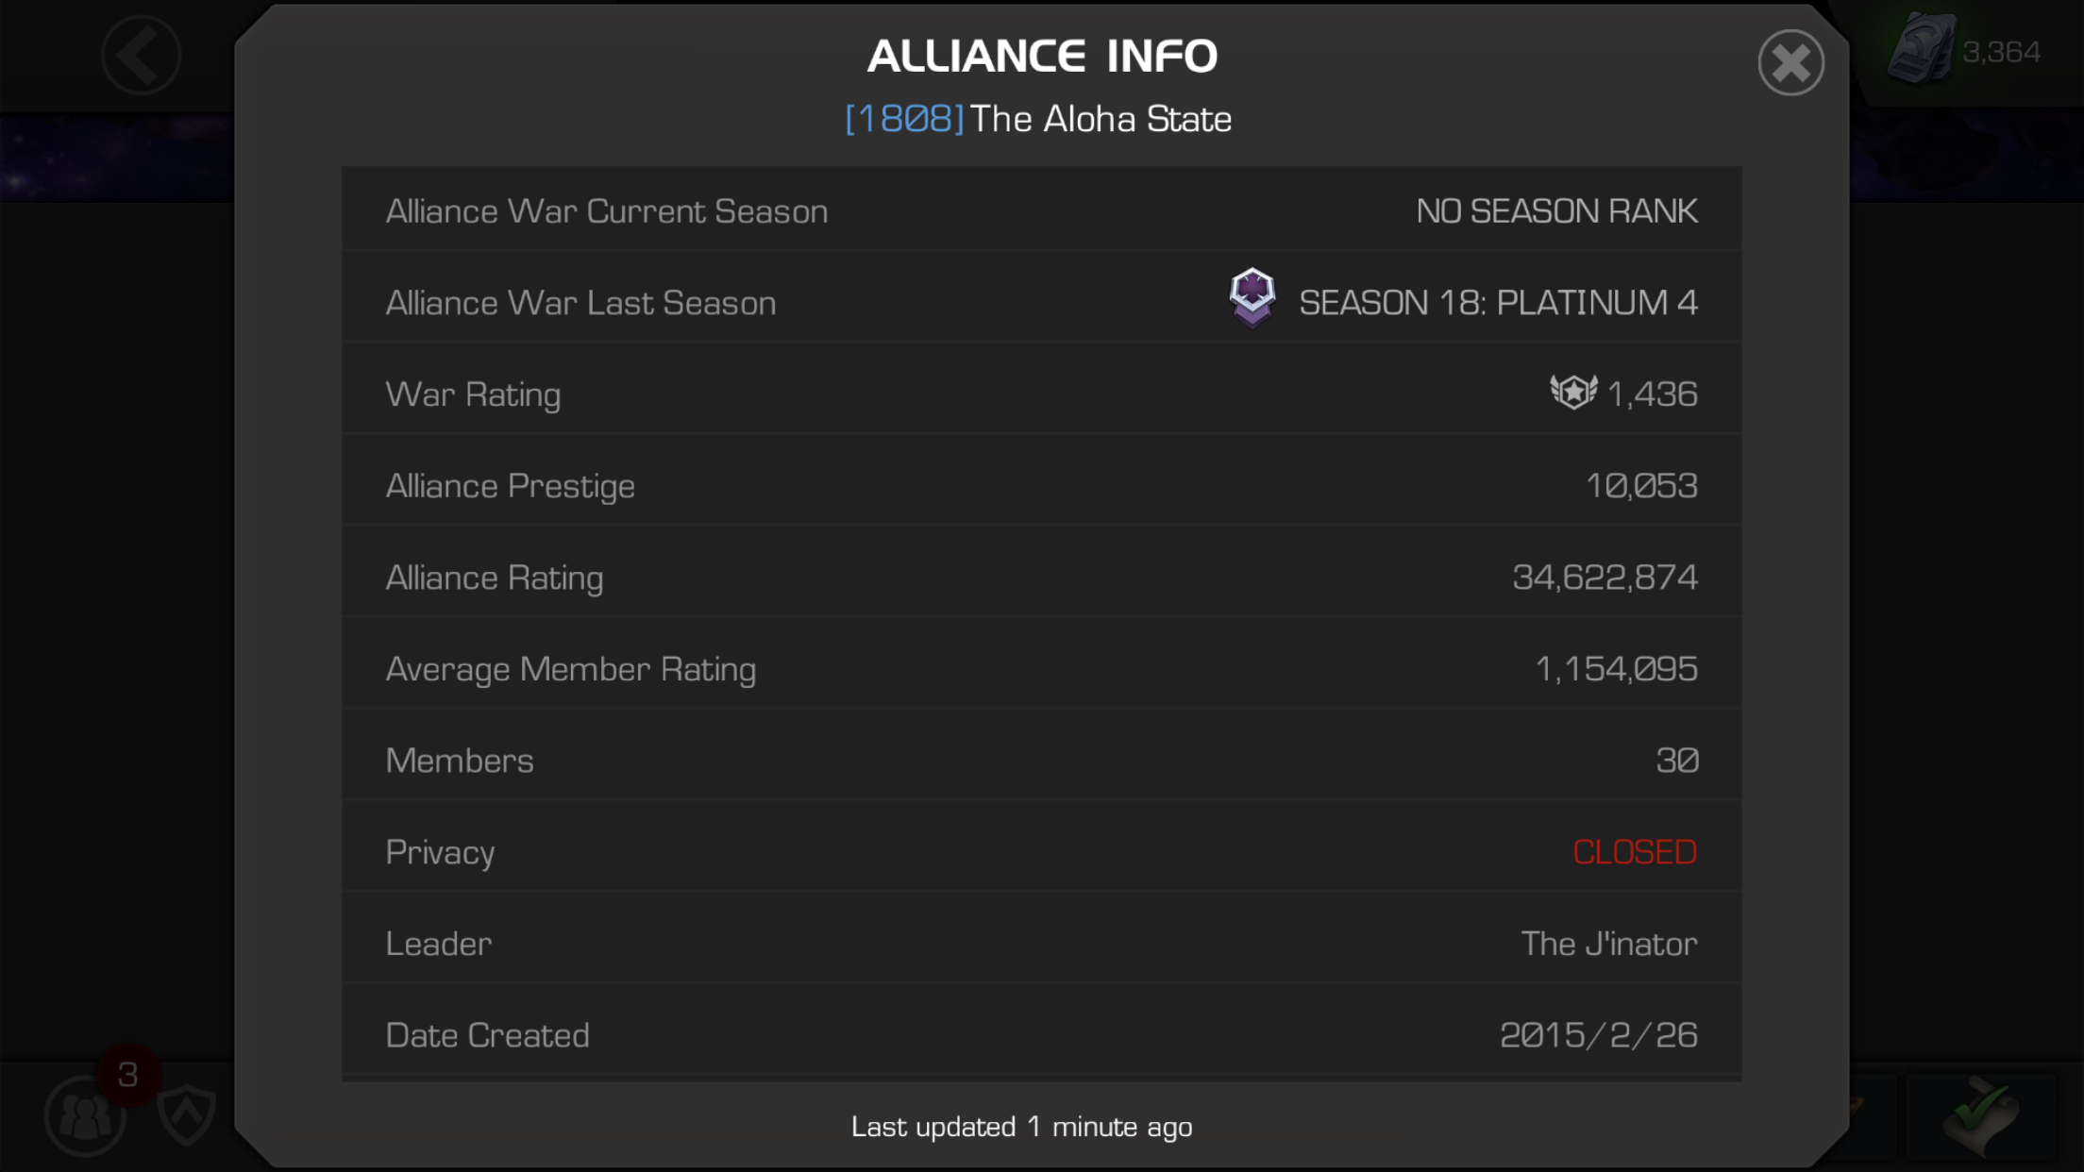This screenshot has width=2084, height=1172.
Task: Tap leader name The J'inator
Action: [1609, 943]
